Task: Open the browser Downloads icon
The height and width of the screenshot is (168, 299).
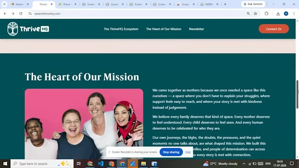Action: tap(278, 14)
